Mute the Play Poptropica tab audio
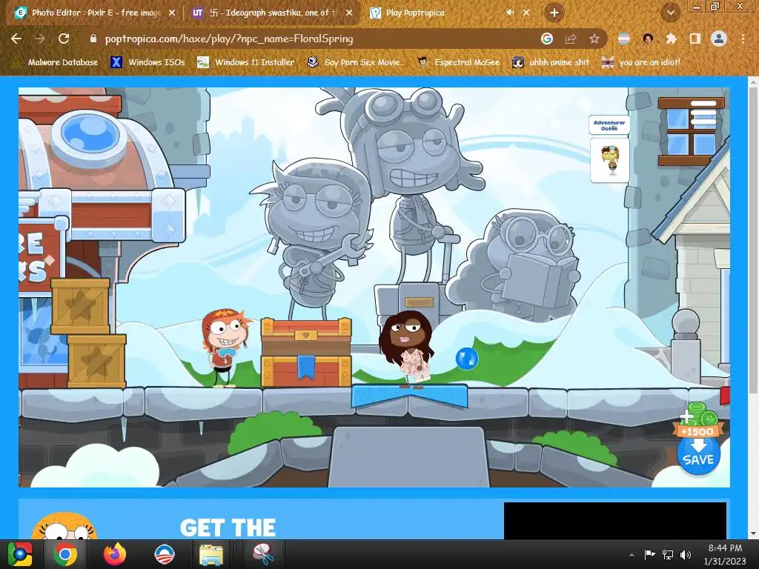This screenshot has height=569, width=759. [510, 13]
